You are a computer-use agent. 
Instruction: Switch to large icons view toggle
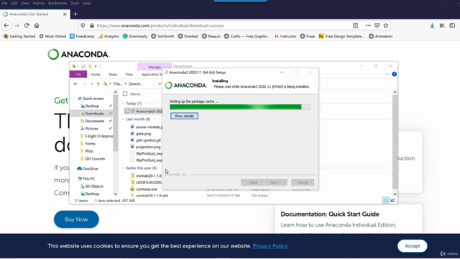click(393, 200)
